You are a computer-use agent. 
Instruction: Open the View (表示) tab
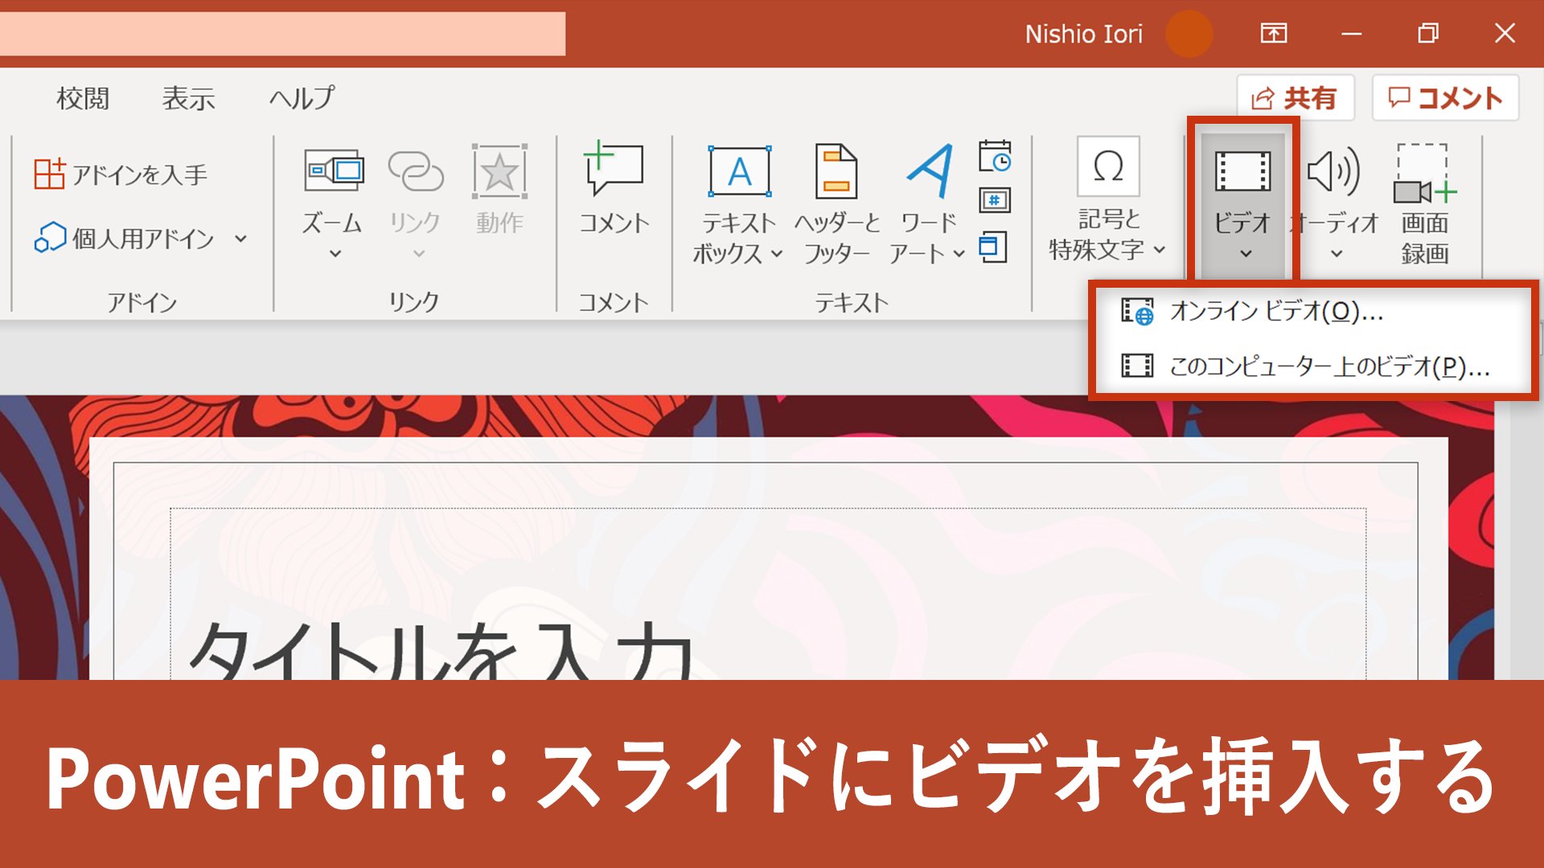pos(188,98)
